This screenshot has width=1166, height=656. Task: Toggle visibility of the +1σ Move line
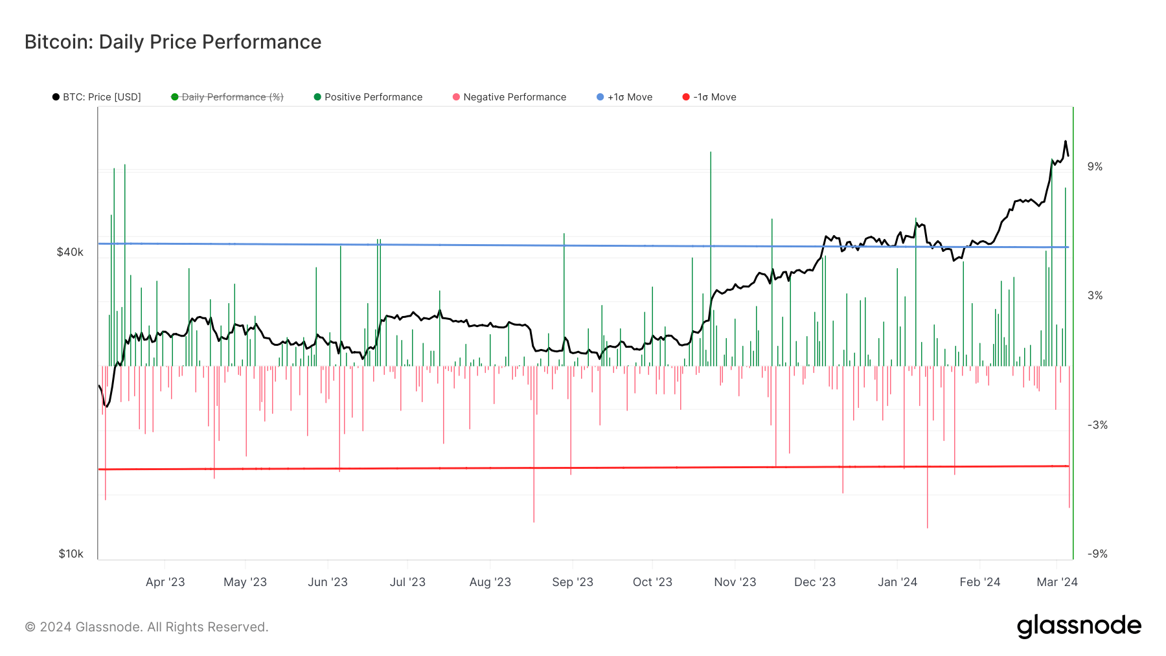point(628,96)
